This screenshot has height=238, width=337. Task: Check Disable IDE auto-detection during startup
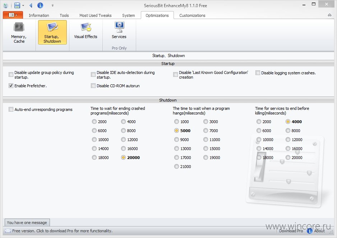pos(93,75)
